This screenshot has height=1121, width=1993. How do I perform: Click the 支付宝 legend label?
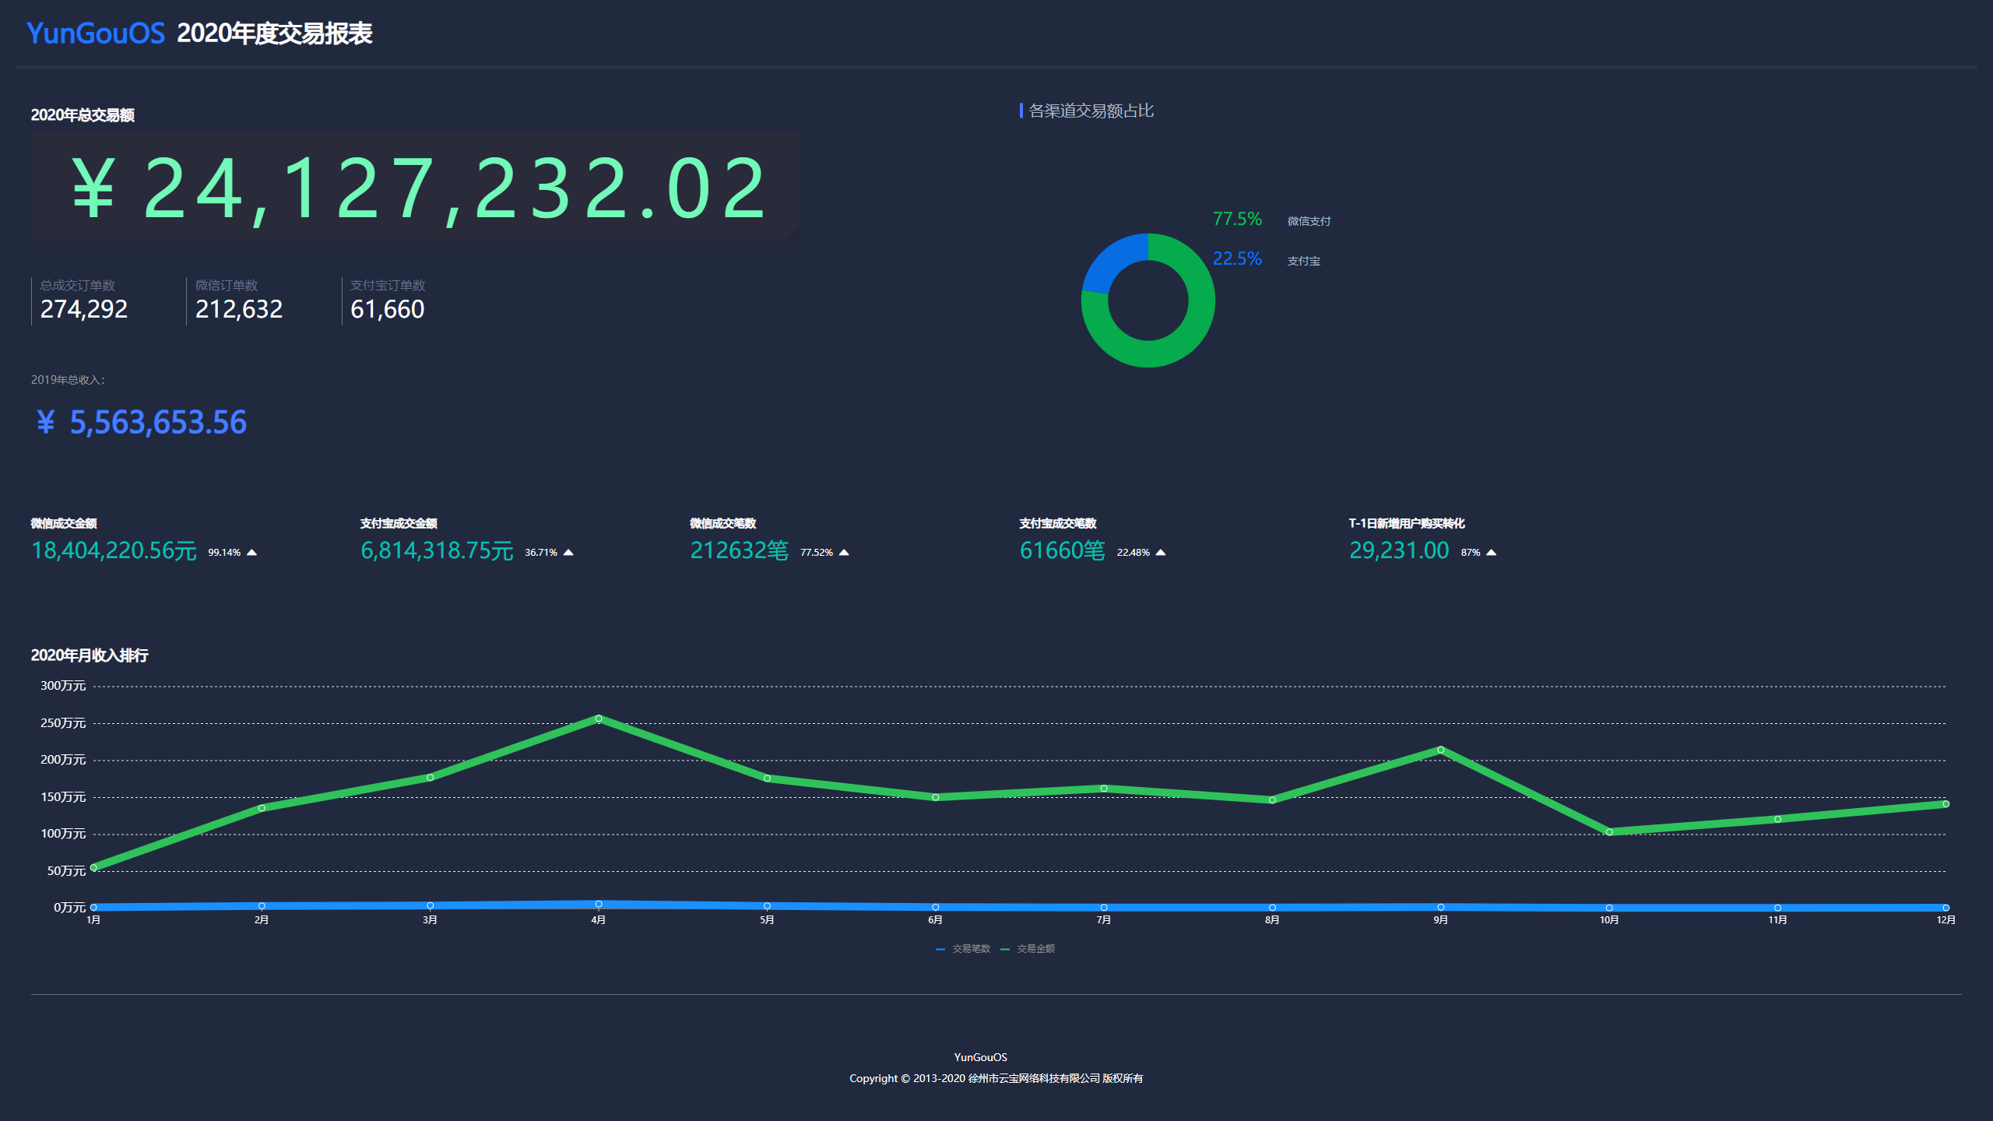tap(1303, 261)
